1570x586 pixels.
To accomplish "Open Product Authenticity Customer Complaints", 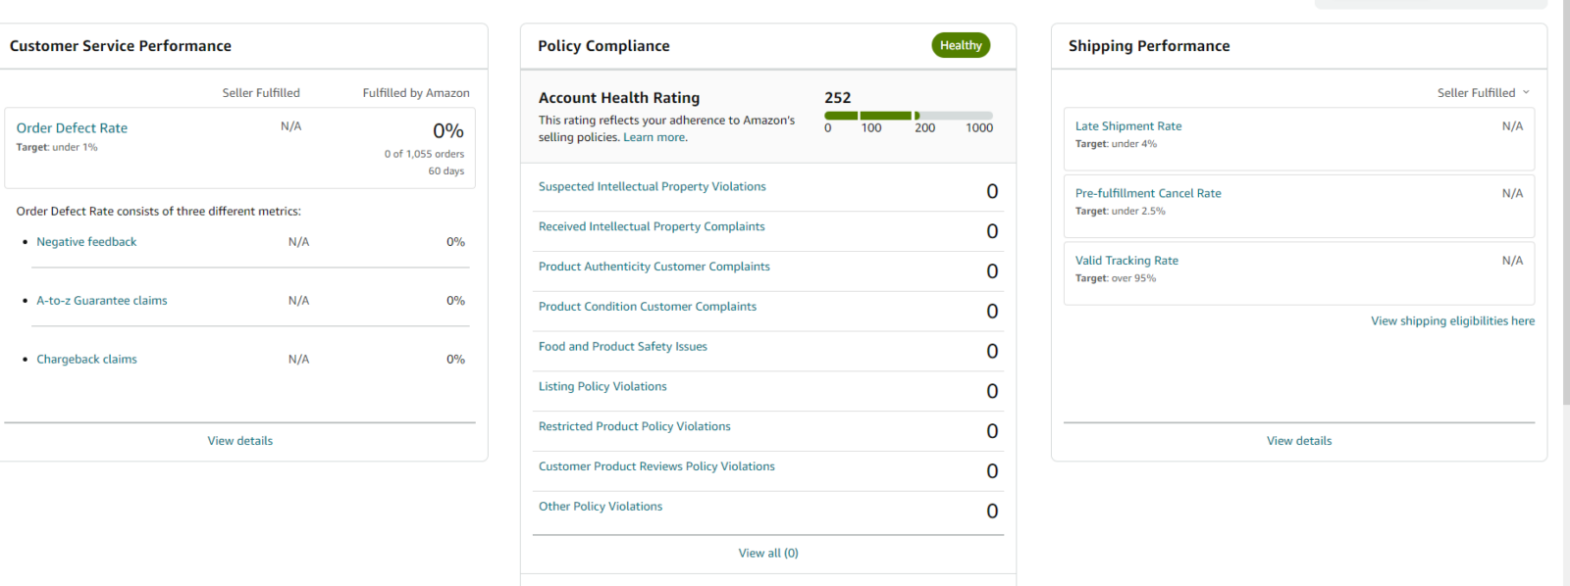I will click(654, 267).
